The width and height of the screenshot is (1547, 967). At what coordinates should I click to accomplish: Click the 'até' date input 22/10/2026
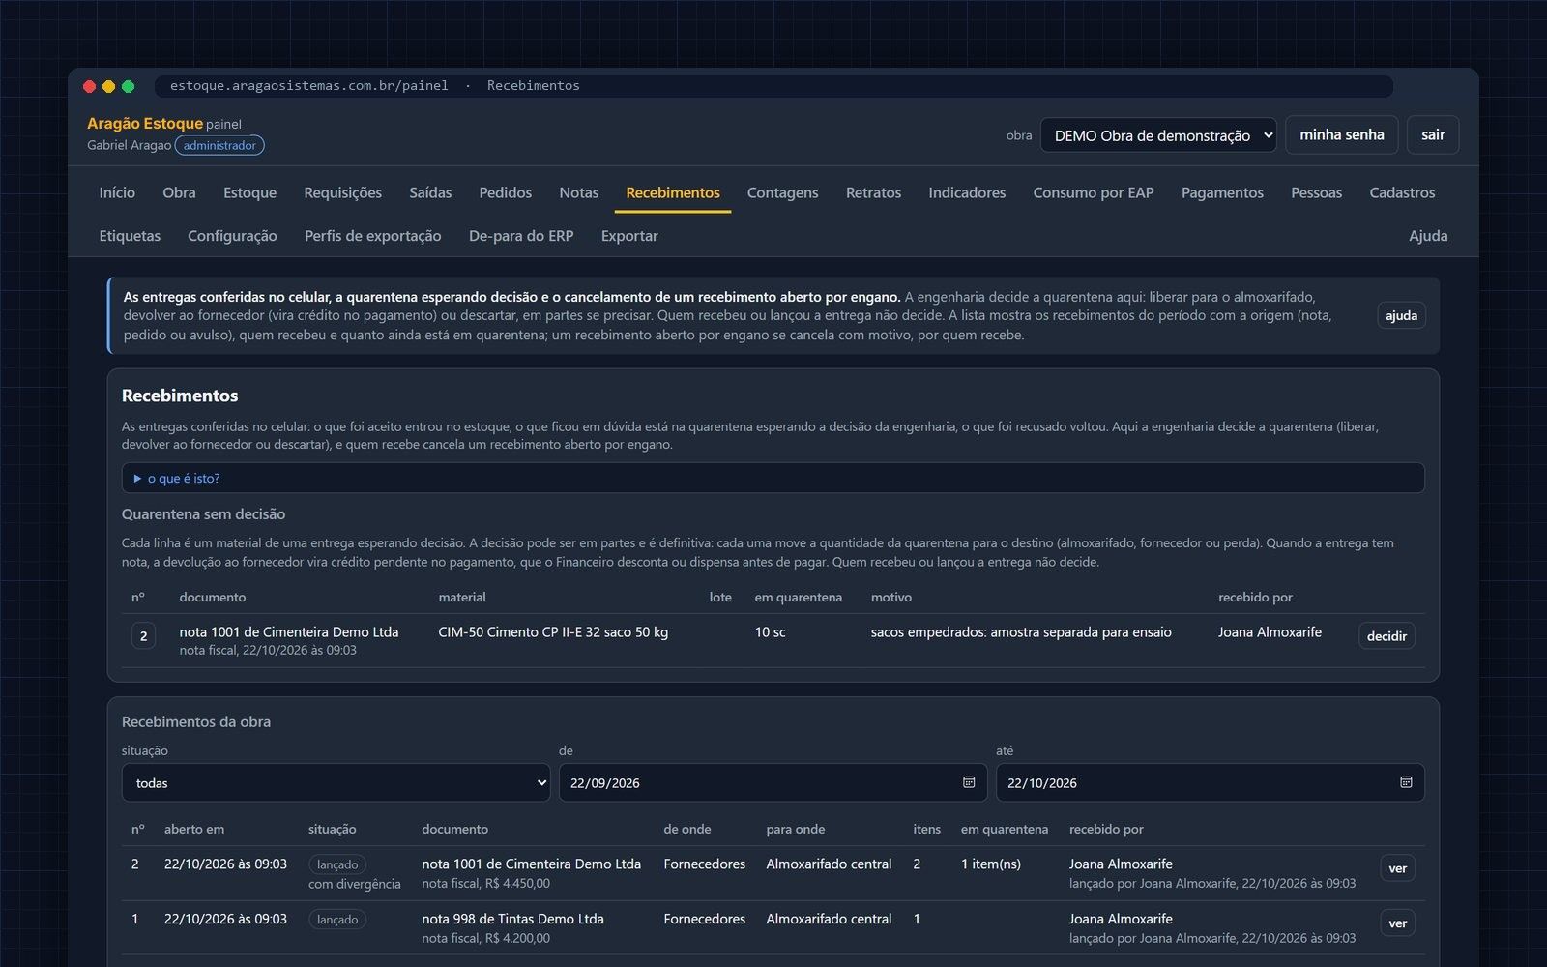pos(1210,782)
